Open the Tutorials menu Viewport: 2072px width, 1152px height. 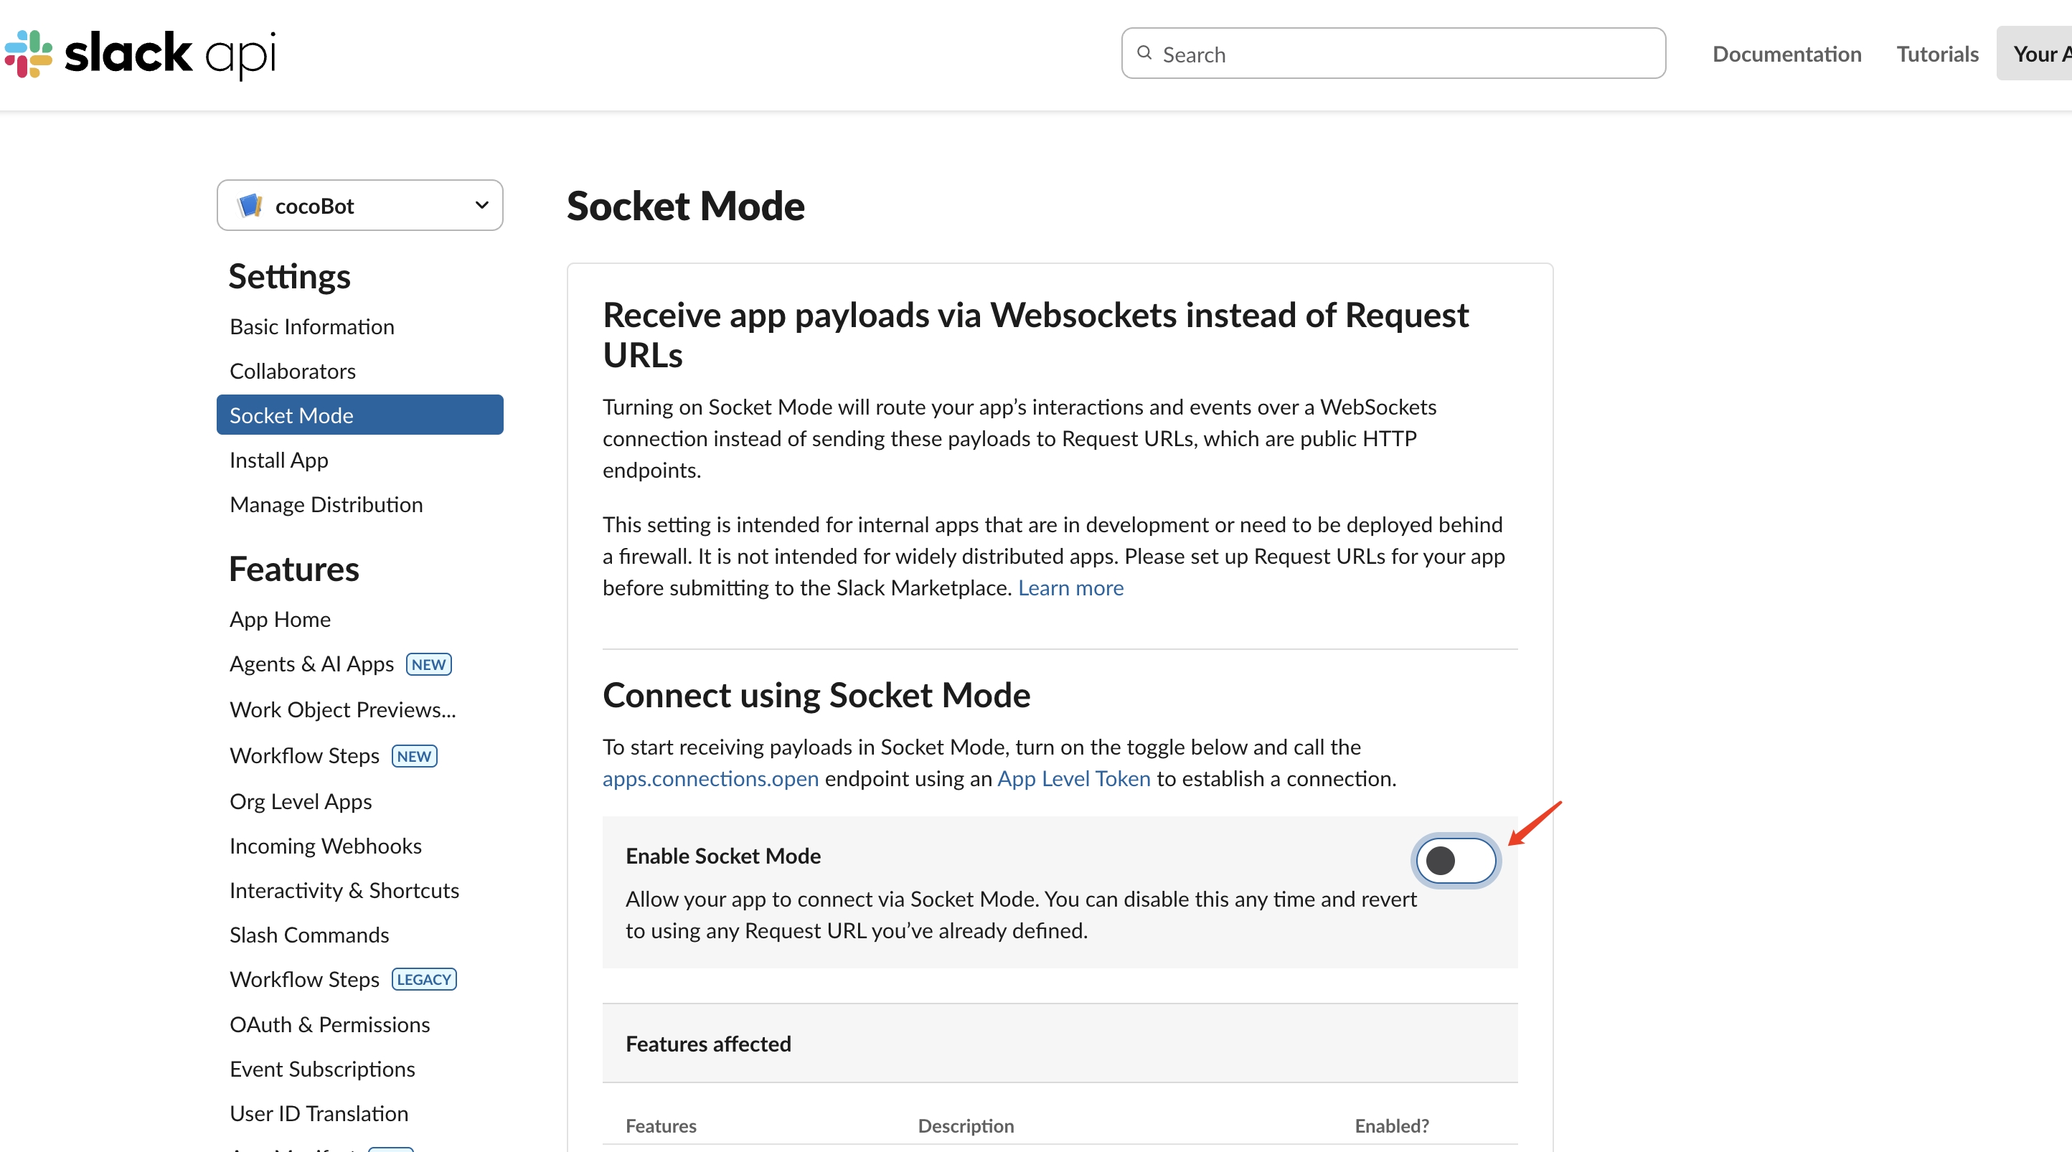coord(1937,54)
